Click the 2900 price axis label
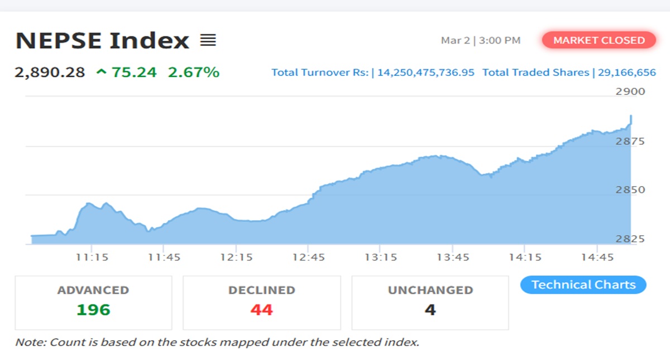Viewport: 670px width, 352px height. coord(630,92)
